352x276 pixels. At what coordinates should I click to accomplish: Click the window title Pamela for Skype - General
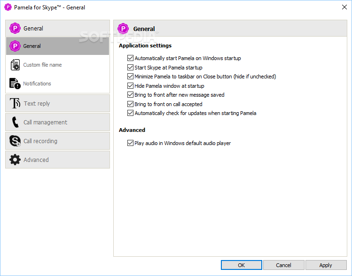click(50, 8)
